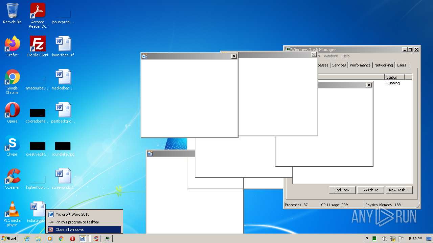Select the Running status row entry

pyautogui.click(x=393, y=83)
